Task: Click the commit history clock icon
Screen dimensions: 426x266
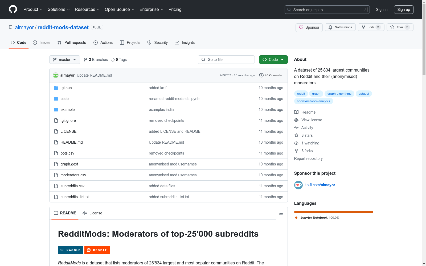Action: click(261, 75)
